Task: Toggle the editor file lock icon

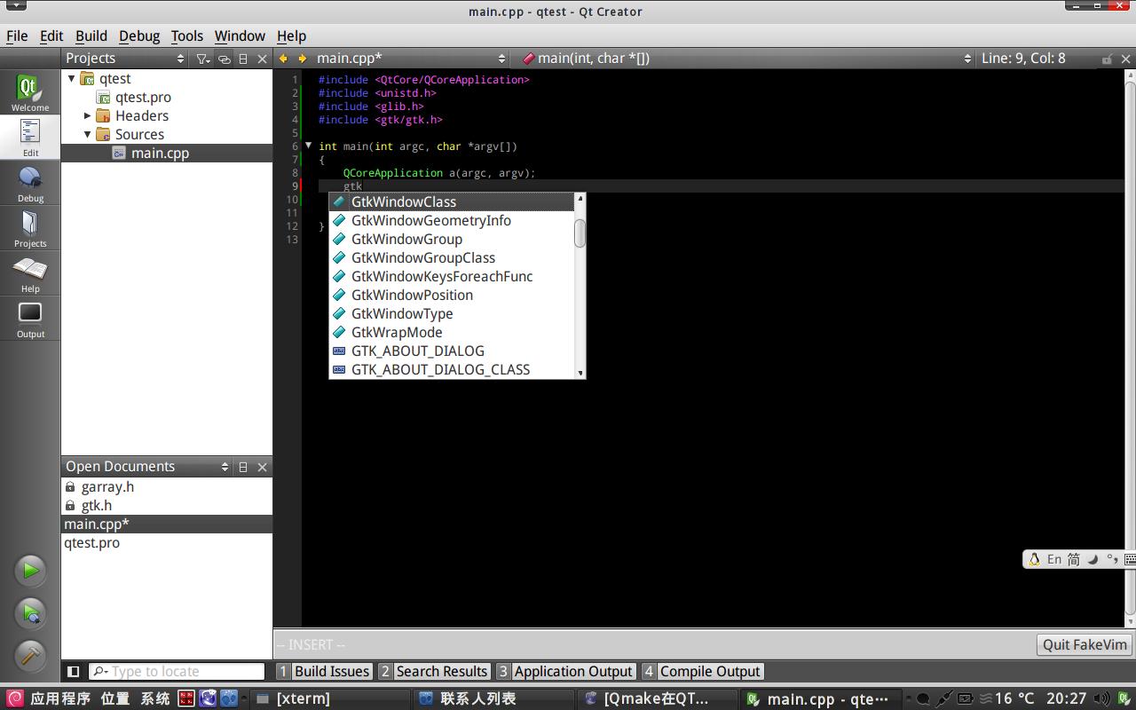Action: [x=1107, y=59]
